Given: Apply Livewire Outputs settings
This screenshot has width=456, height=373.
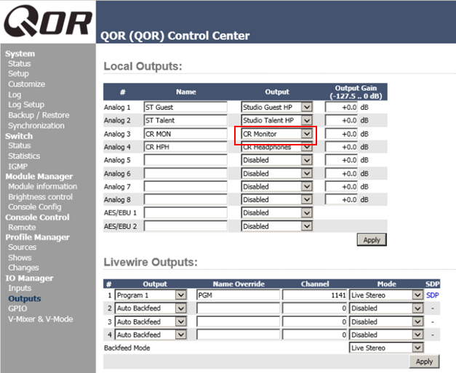Looking at the screenshot, I should coord(424,361).
